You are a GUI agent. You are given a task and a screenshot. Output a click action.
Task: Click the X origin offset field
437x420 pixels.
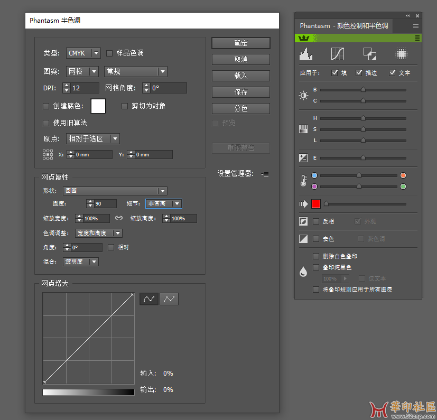tap(94, 154)
